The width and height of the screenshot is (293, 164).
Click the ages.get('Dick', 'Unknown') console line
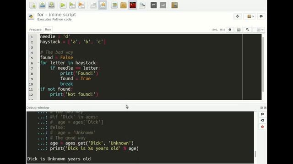[x=92, y=143]
